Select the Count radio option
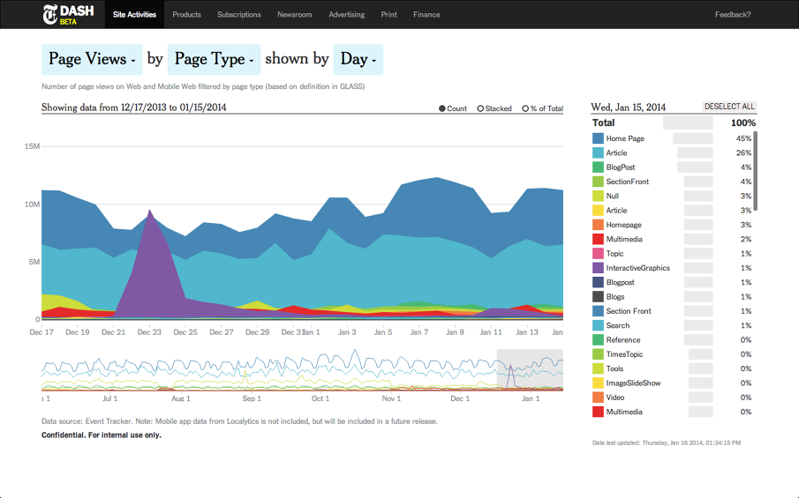The image size is (799, 498). pyautogui.click(x=442, y=108)
